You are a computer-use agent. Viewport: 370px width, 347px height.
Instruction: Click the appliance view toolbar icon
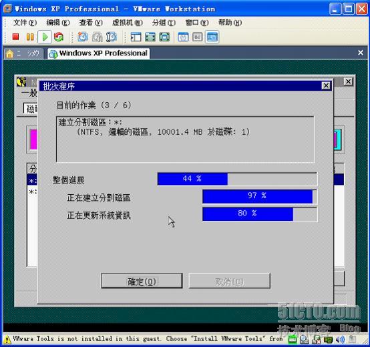[x=198, y=37]
